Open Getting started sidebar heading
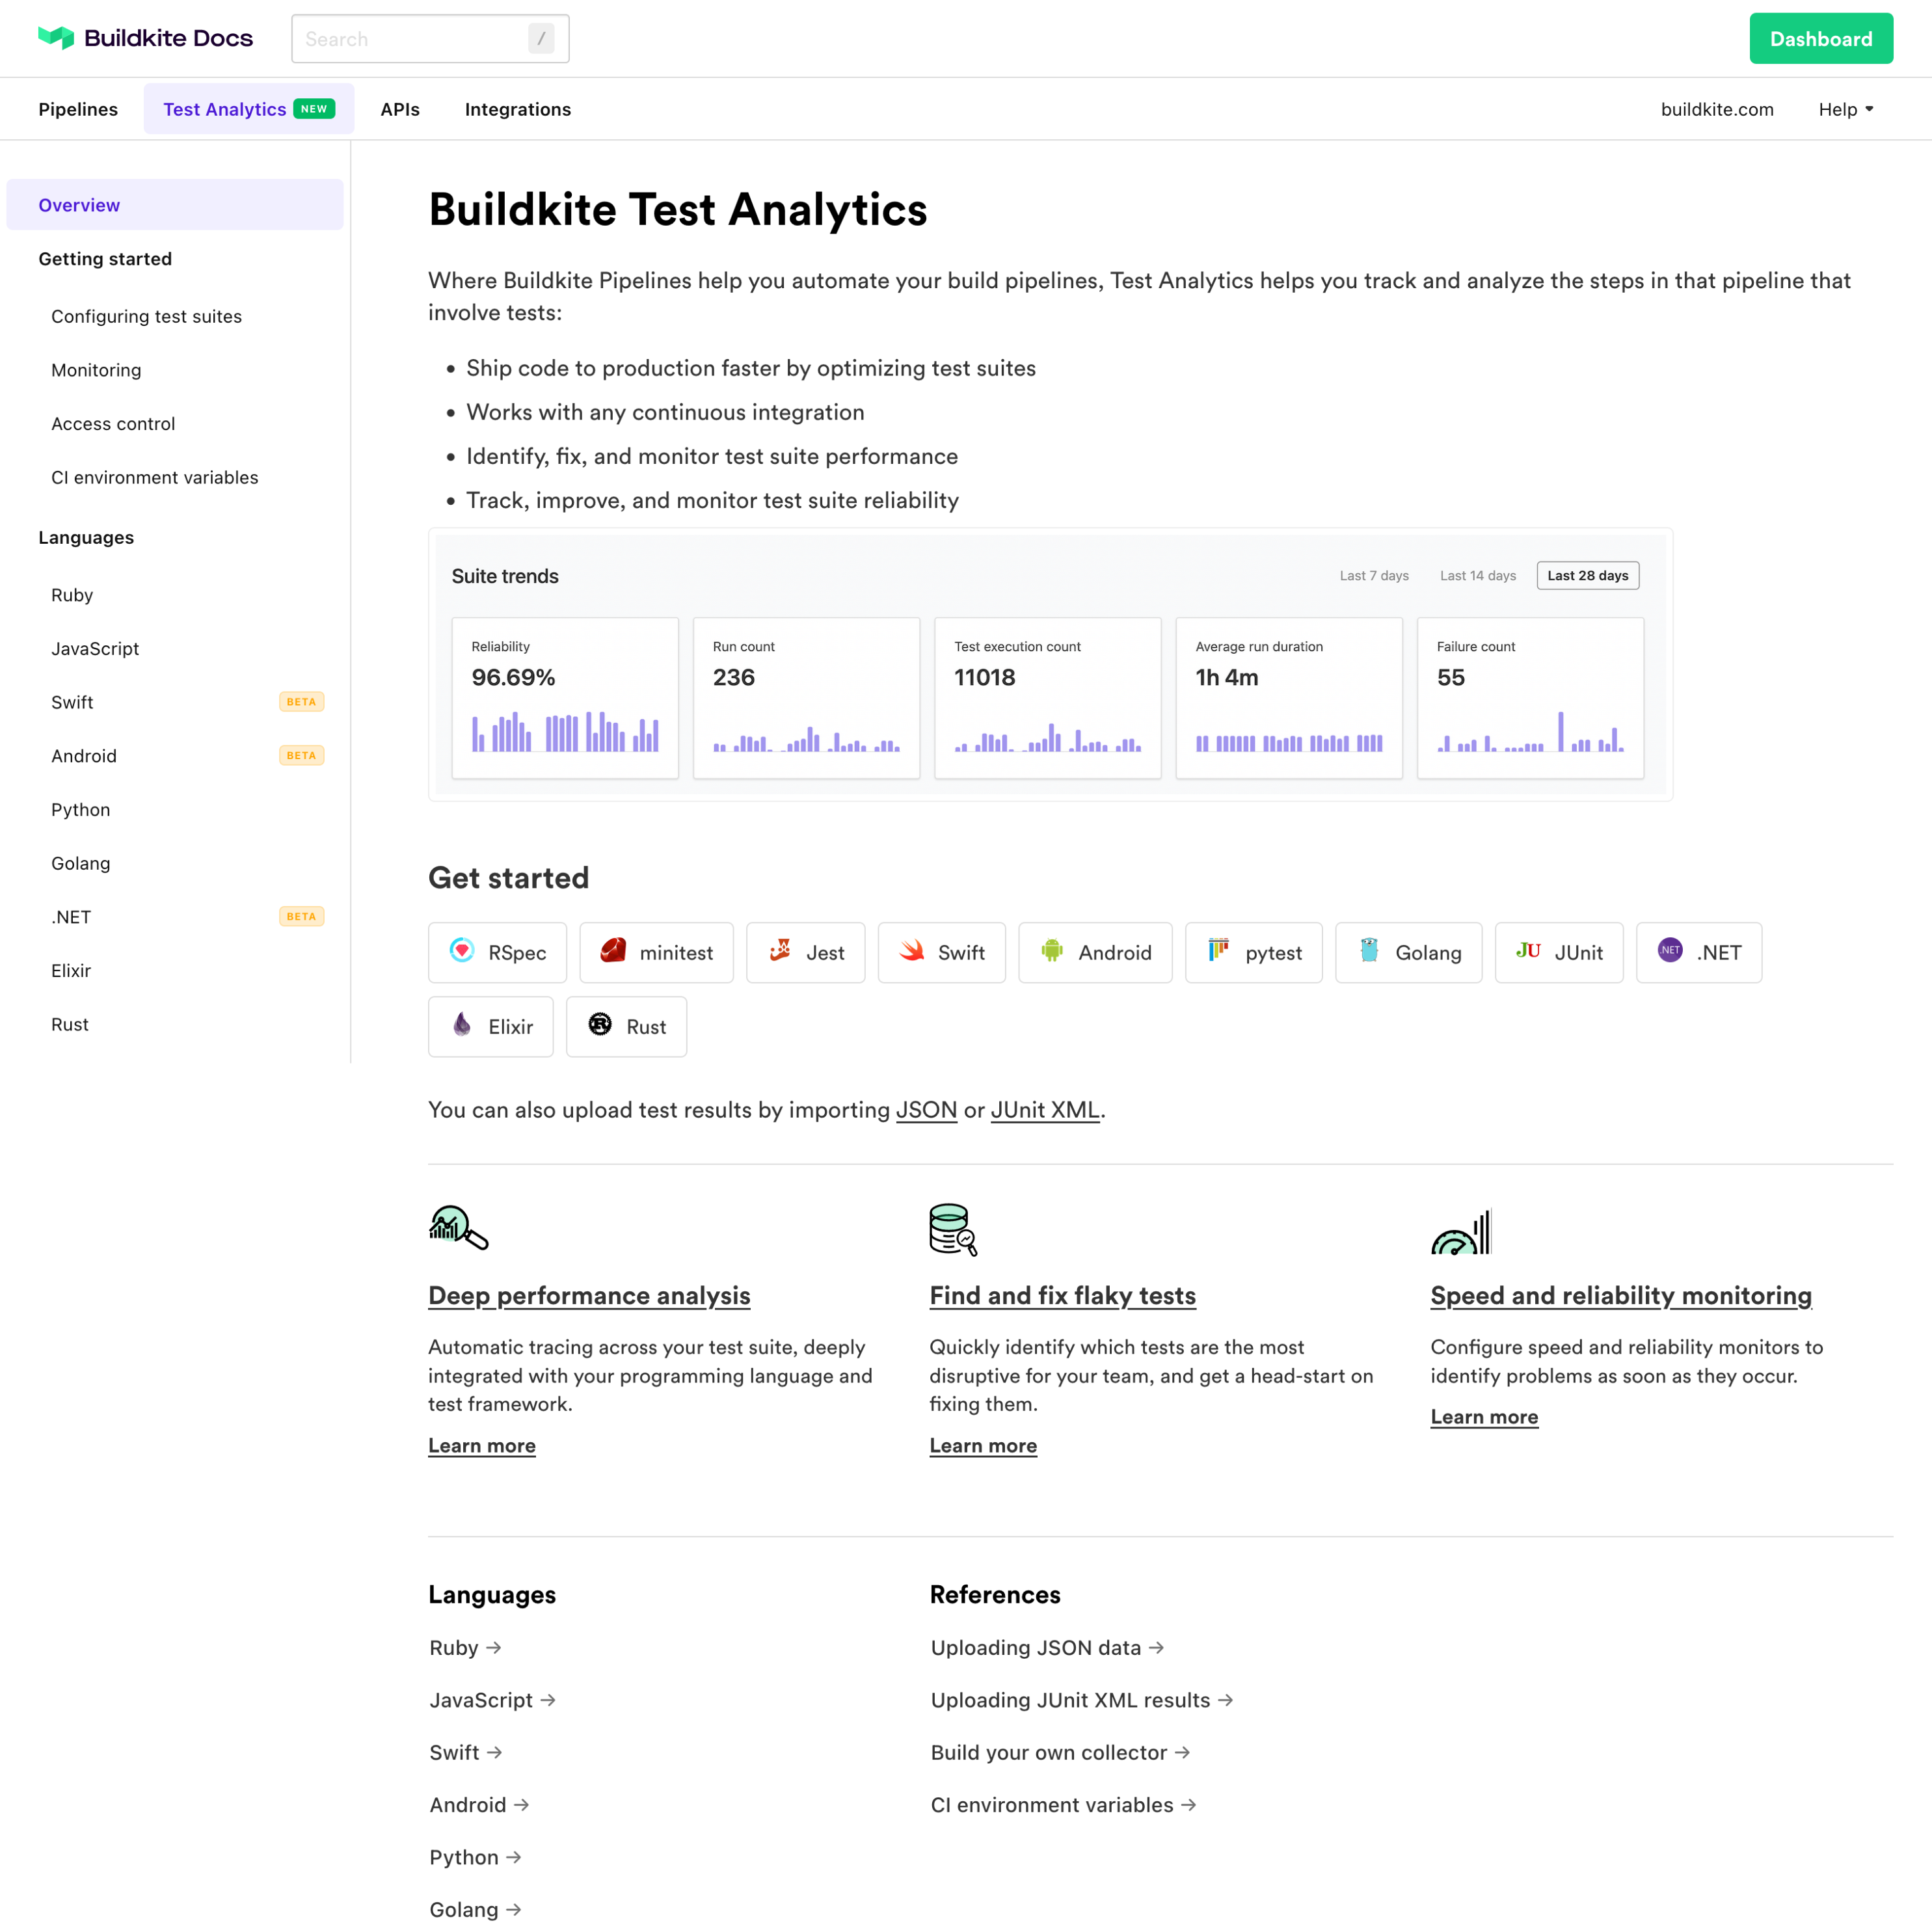The height and width of the screenshot is (1932, 1932). (105, 259)
